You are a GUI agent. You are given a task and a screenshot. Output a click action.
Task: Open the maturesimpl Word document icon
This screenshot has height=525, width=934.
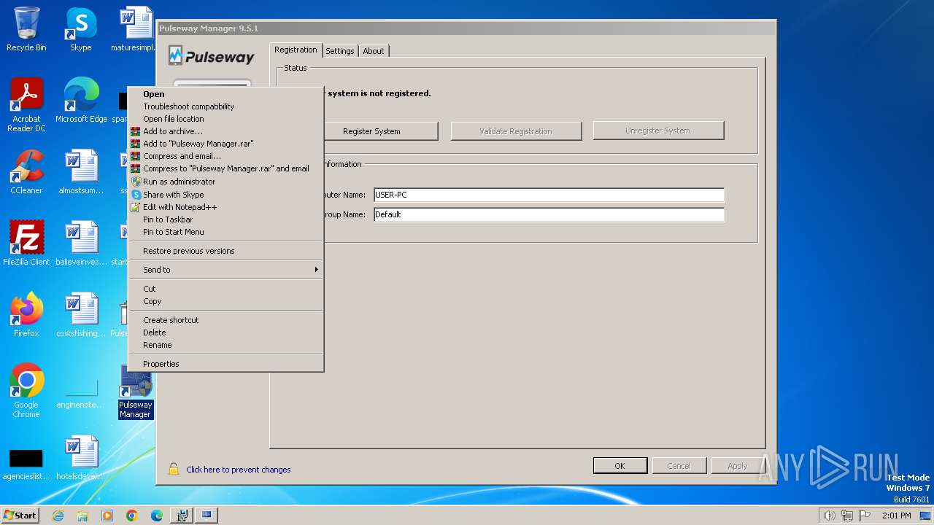pyautogui.click(x=136, y=29)
